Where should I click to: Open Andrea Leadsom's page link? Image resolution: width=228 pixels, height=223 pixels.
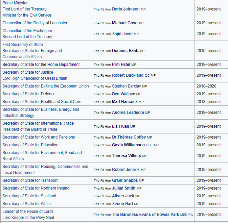128,113
